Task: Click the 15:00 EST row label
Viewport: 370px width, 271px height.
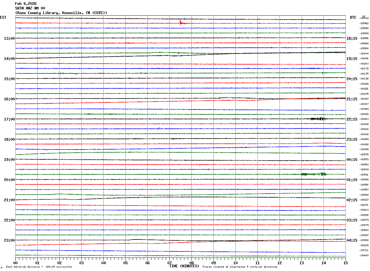Action: point(9,79)
